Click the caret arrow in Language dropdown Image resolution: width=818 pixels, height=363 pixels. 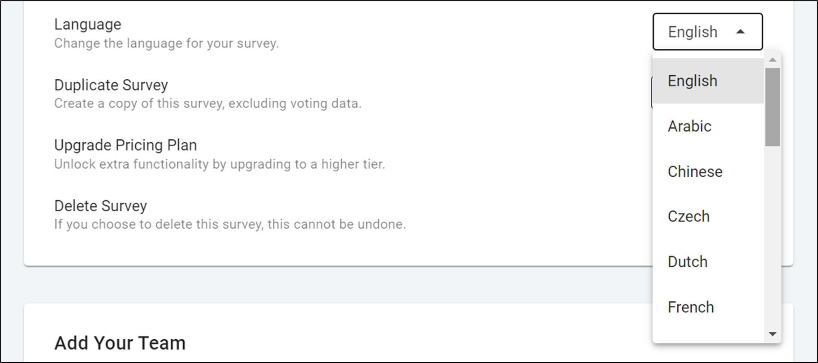click(x=740, y=32)
